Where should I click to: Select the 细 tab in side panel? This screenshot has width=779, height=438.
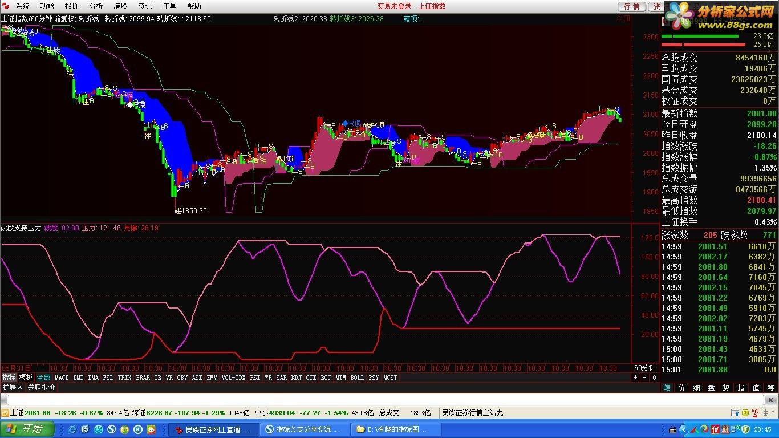point(696,388)
